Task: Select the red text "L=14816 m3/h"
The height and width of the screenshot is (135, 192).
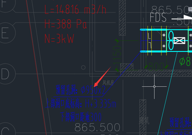Action: (75, 9)
